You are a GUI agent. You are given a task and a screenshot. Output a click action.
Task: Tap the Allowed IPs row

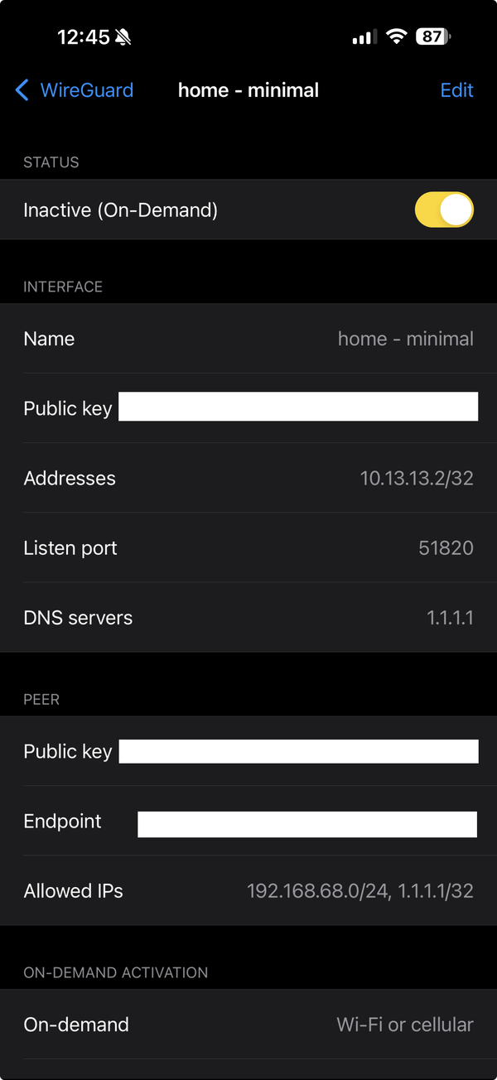[x=248, y=891]
